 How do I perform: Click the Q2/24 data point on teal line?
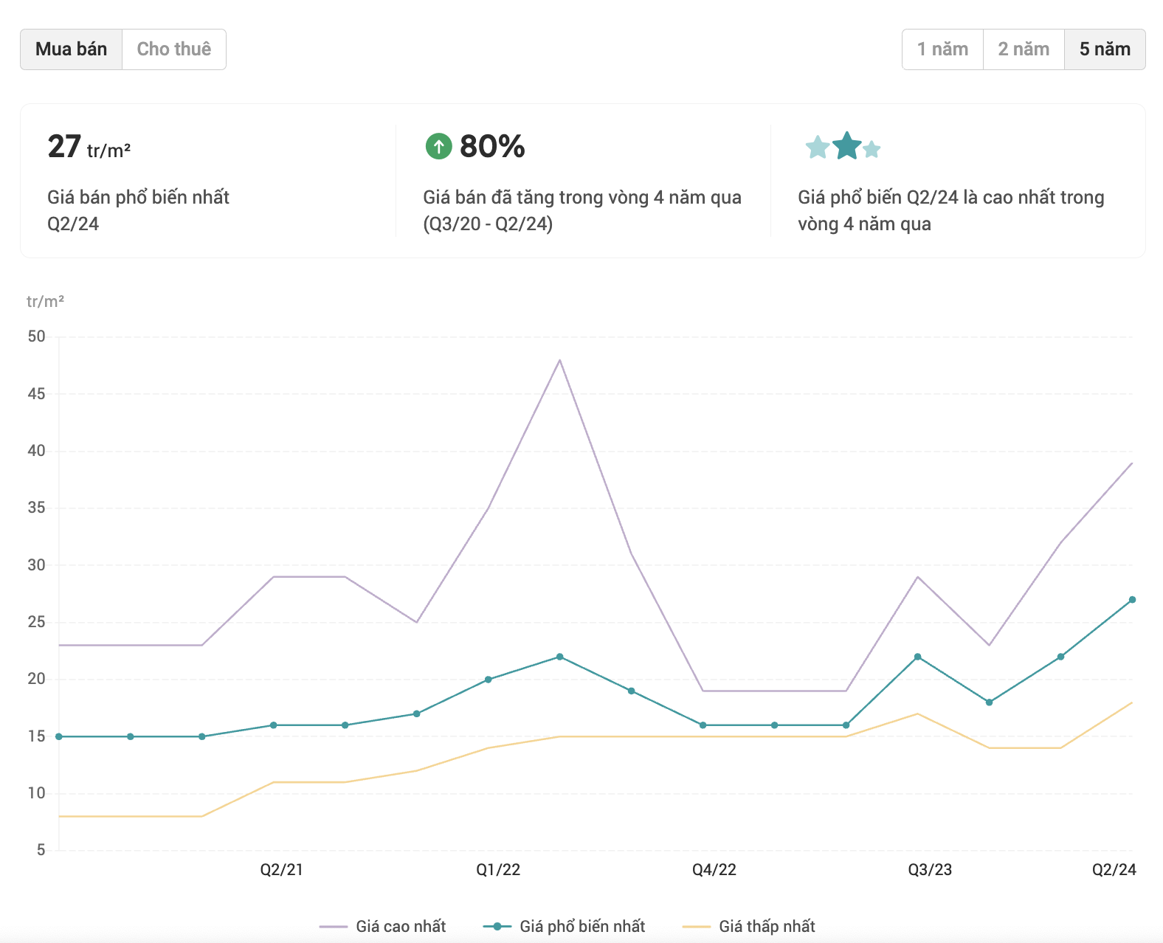pos(1132,600)
